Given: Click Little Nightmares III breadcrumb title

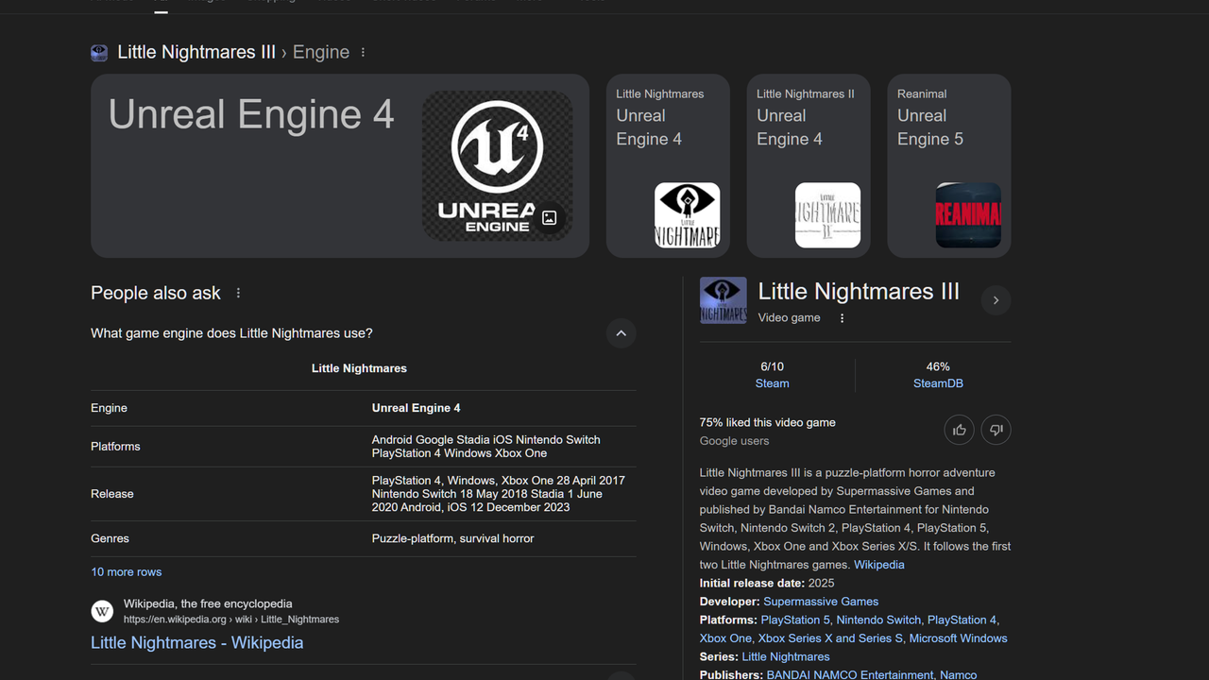Looking at the screenshot, I should point(196,52).
